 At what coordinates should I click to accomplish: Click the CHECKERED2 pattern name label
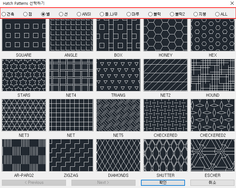pos(213,135)
